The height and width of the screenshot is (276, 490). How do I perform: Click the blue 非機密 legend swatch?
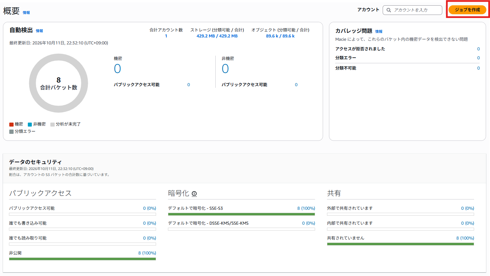coord(30,125)
